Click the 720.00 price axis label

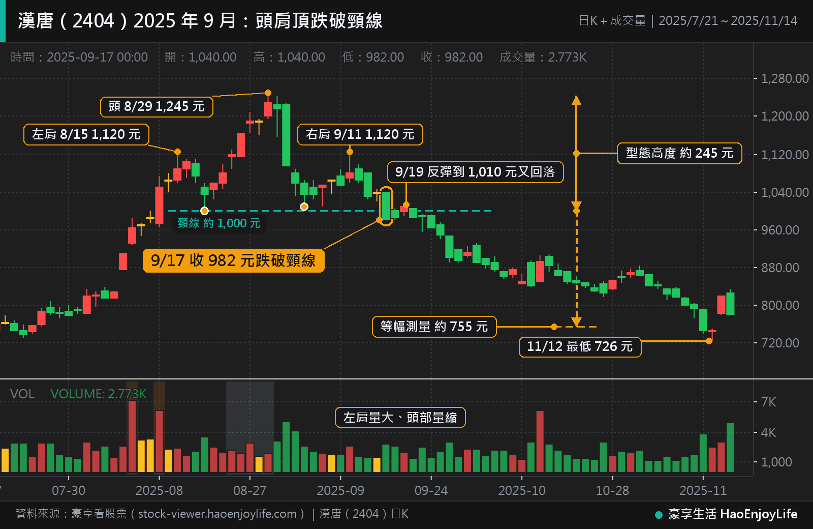tap(780, 343)
